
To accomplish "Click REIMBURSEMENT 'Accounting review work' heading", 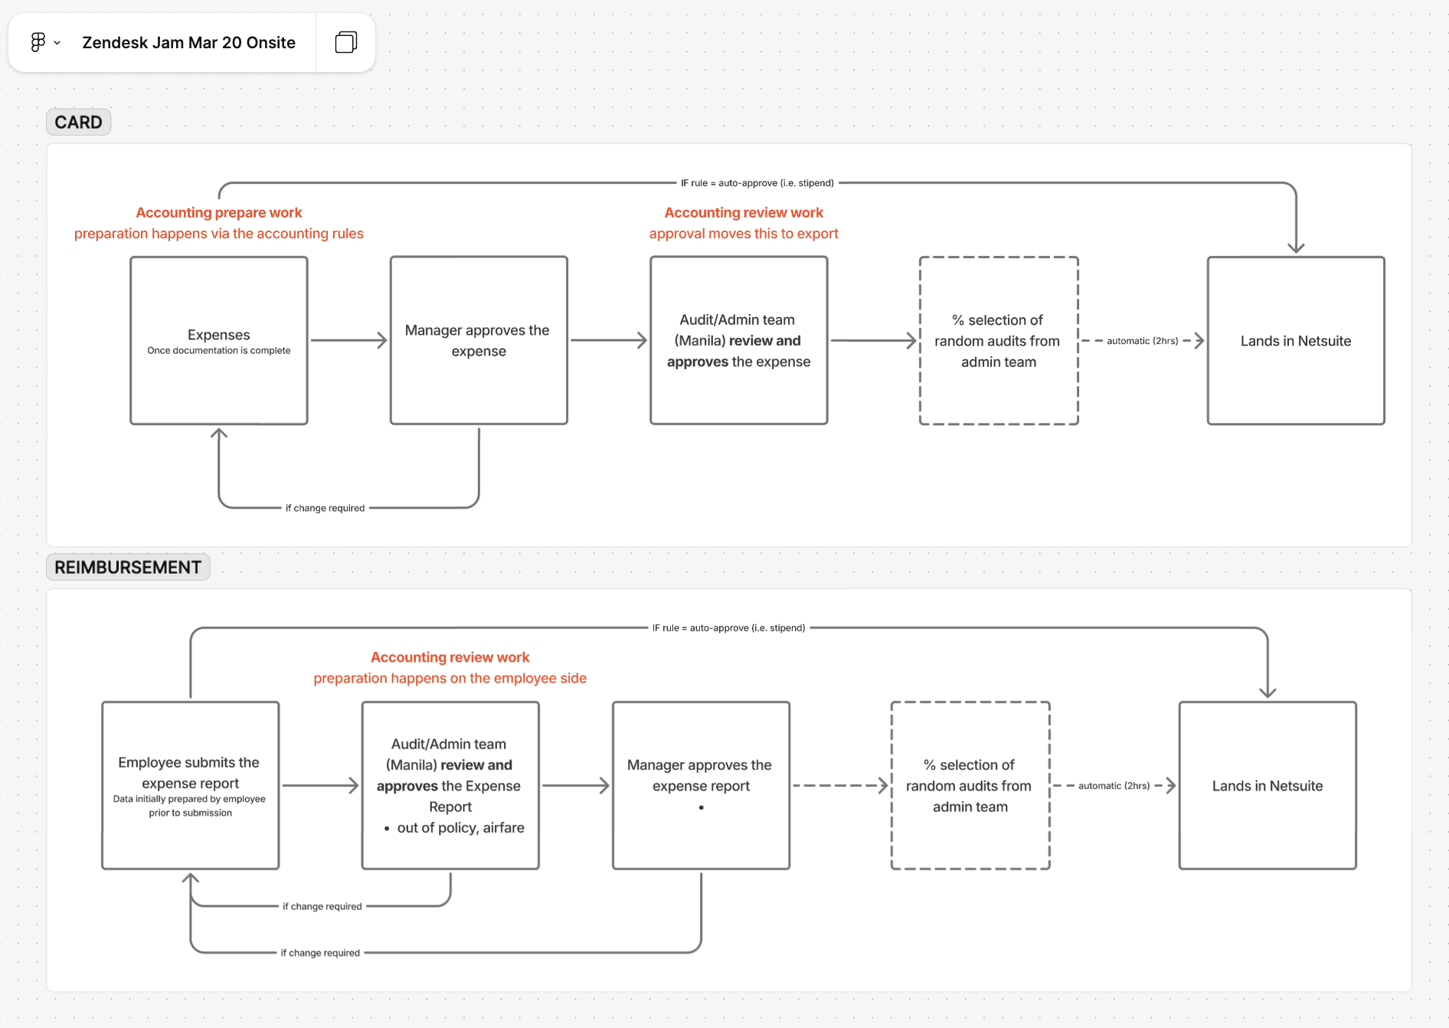I will pyautogui.click(x=450, y=657).
